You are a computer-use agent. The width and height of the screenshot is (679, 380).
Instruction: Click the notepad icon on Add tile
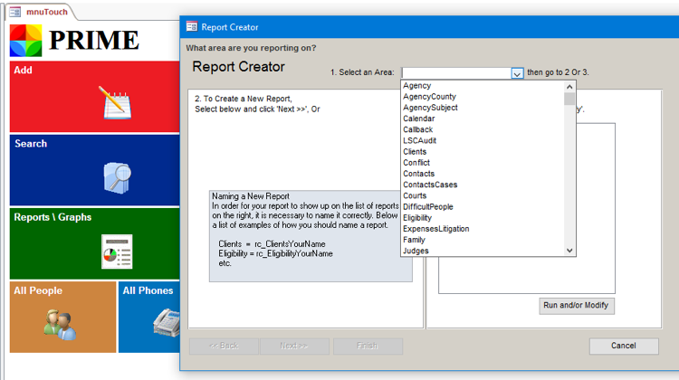[116, 102]
